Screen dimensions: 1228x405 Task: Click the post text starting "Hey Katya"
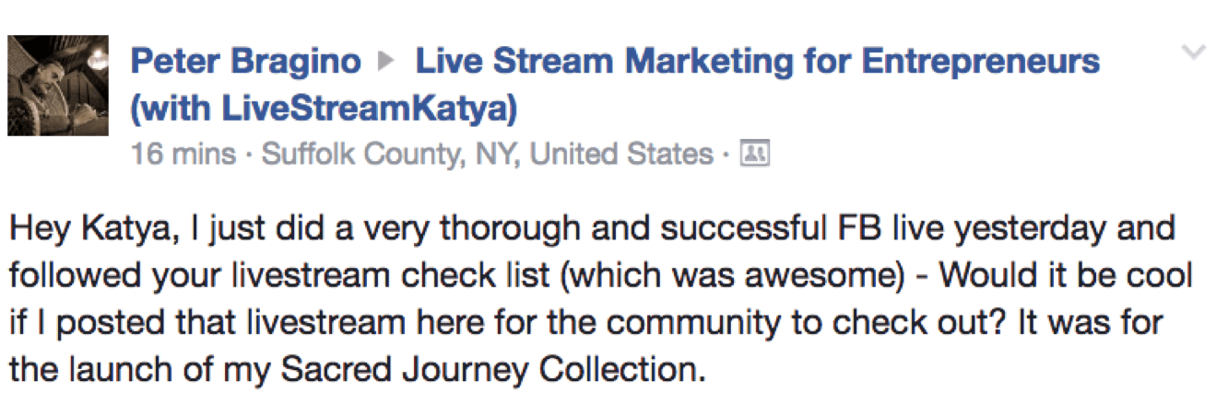coord(590,227)
